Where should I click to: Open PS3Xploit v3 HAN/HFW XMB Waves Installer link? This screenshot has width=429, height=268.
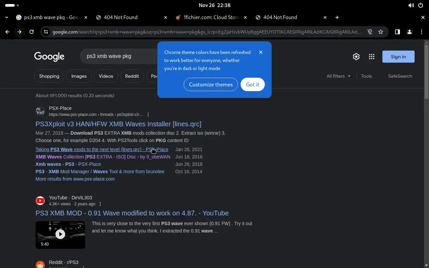[118, 124]
